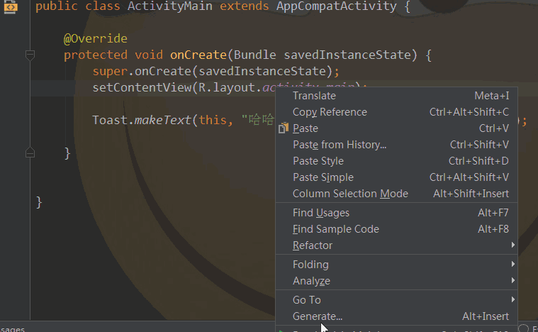Click the fold end marker beside the closing brace
The width and height of the screenshot is (538, 332).
pos(30,153)
